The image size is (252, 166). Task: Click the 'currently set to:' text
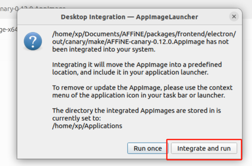click(76, 118)
